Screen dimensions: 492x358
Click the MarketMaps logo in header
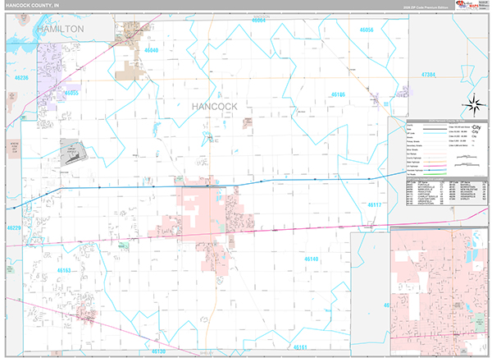point(464,5)
